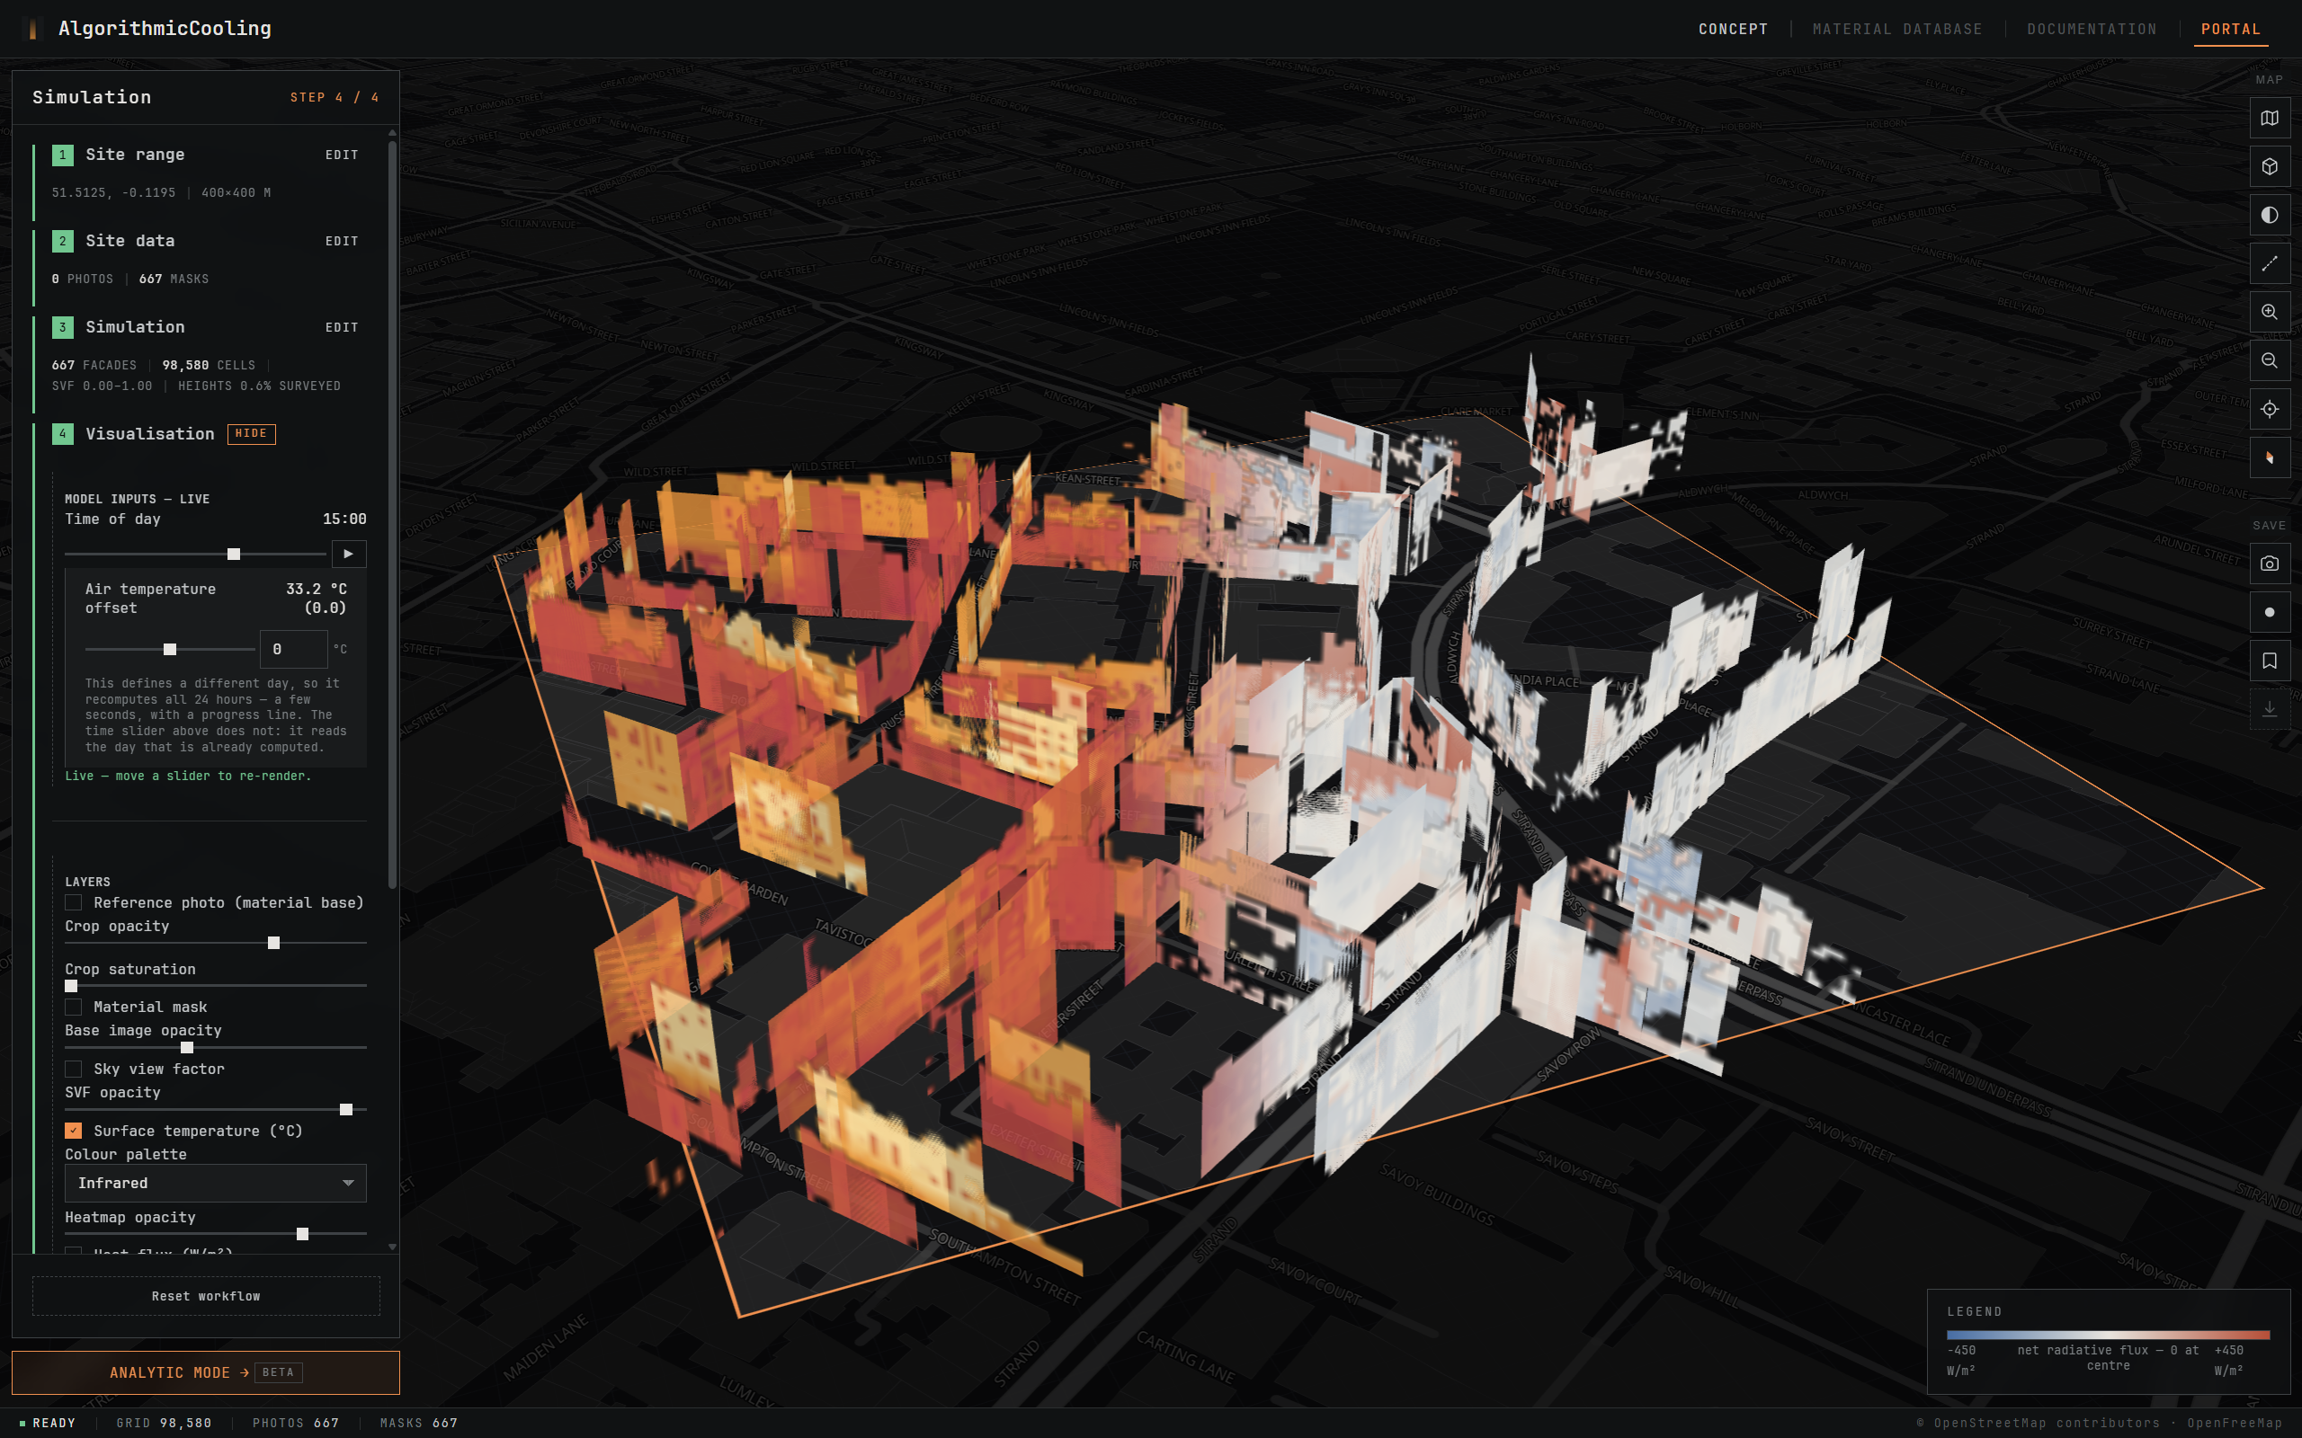Toggle the map contrast half-circle icon
The image size is (2302, 1438).
coord(2269,216)
